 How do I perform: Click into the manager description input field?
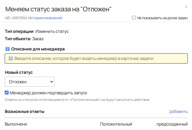[96, 58]
